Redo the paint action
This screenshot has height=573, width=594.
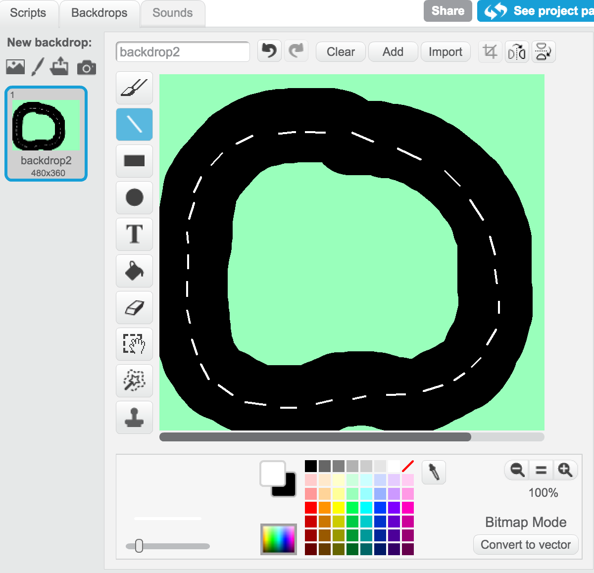click(x=296, y=51)
